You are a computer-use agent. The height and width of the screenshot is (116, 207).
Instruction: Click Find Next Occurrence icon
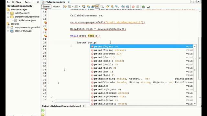pos(93,7)
